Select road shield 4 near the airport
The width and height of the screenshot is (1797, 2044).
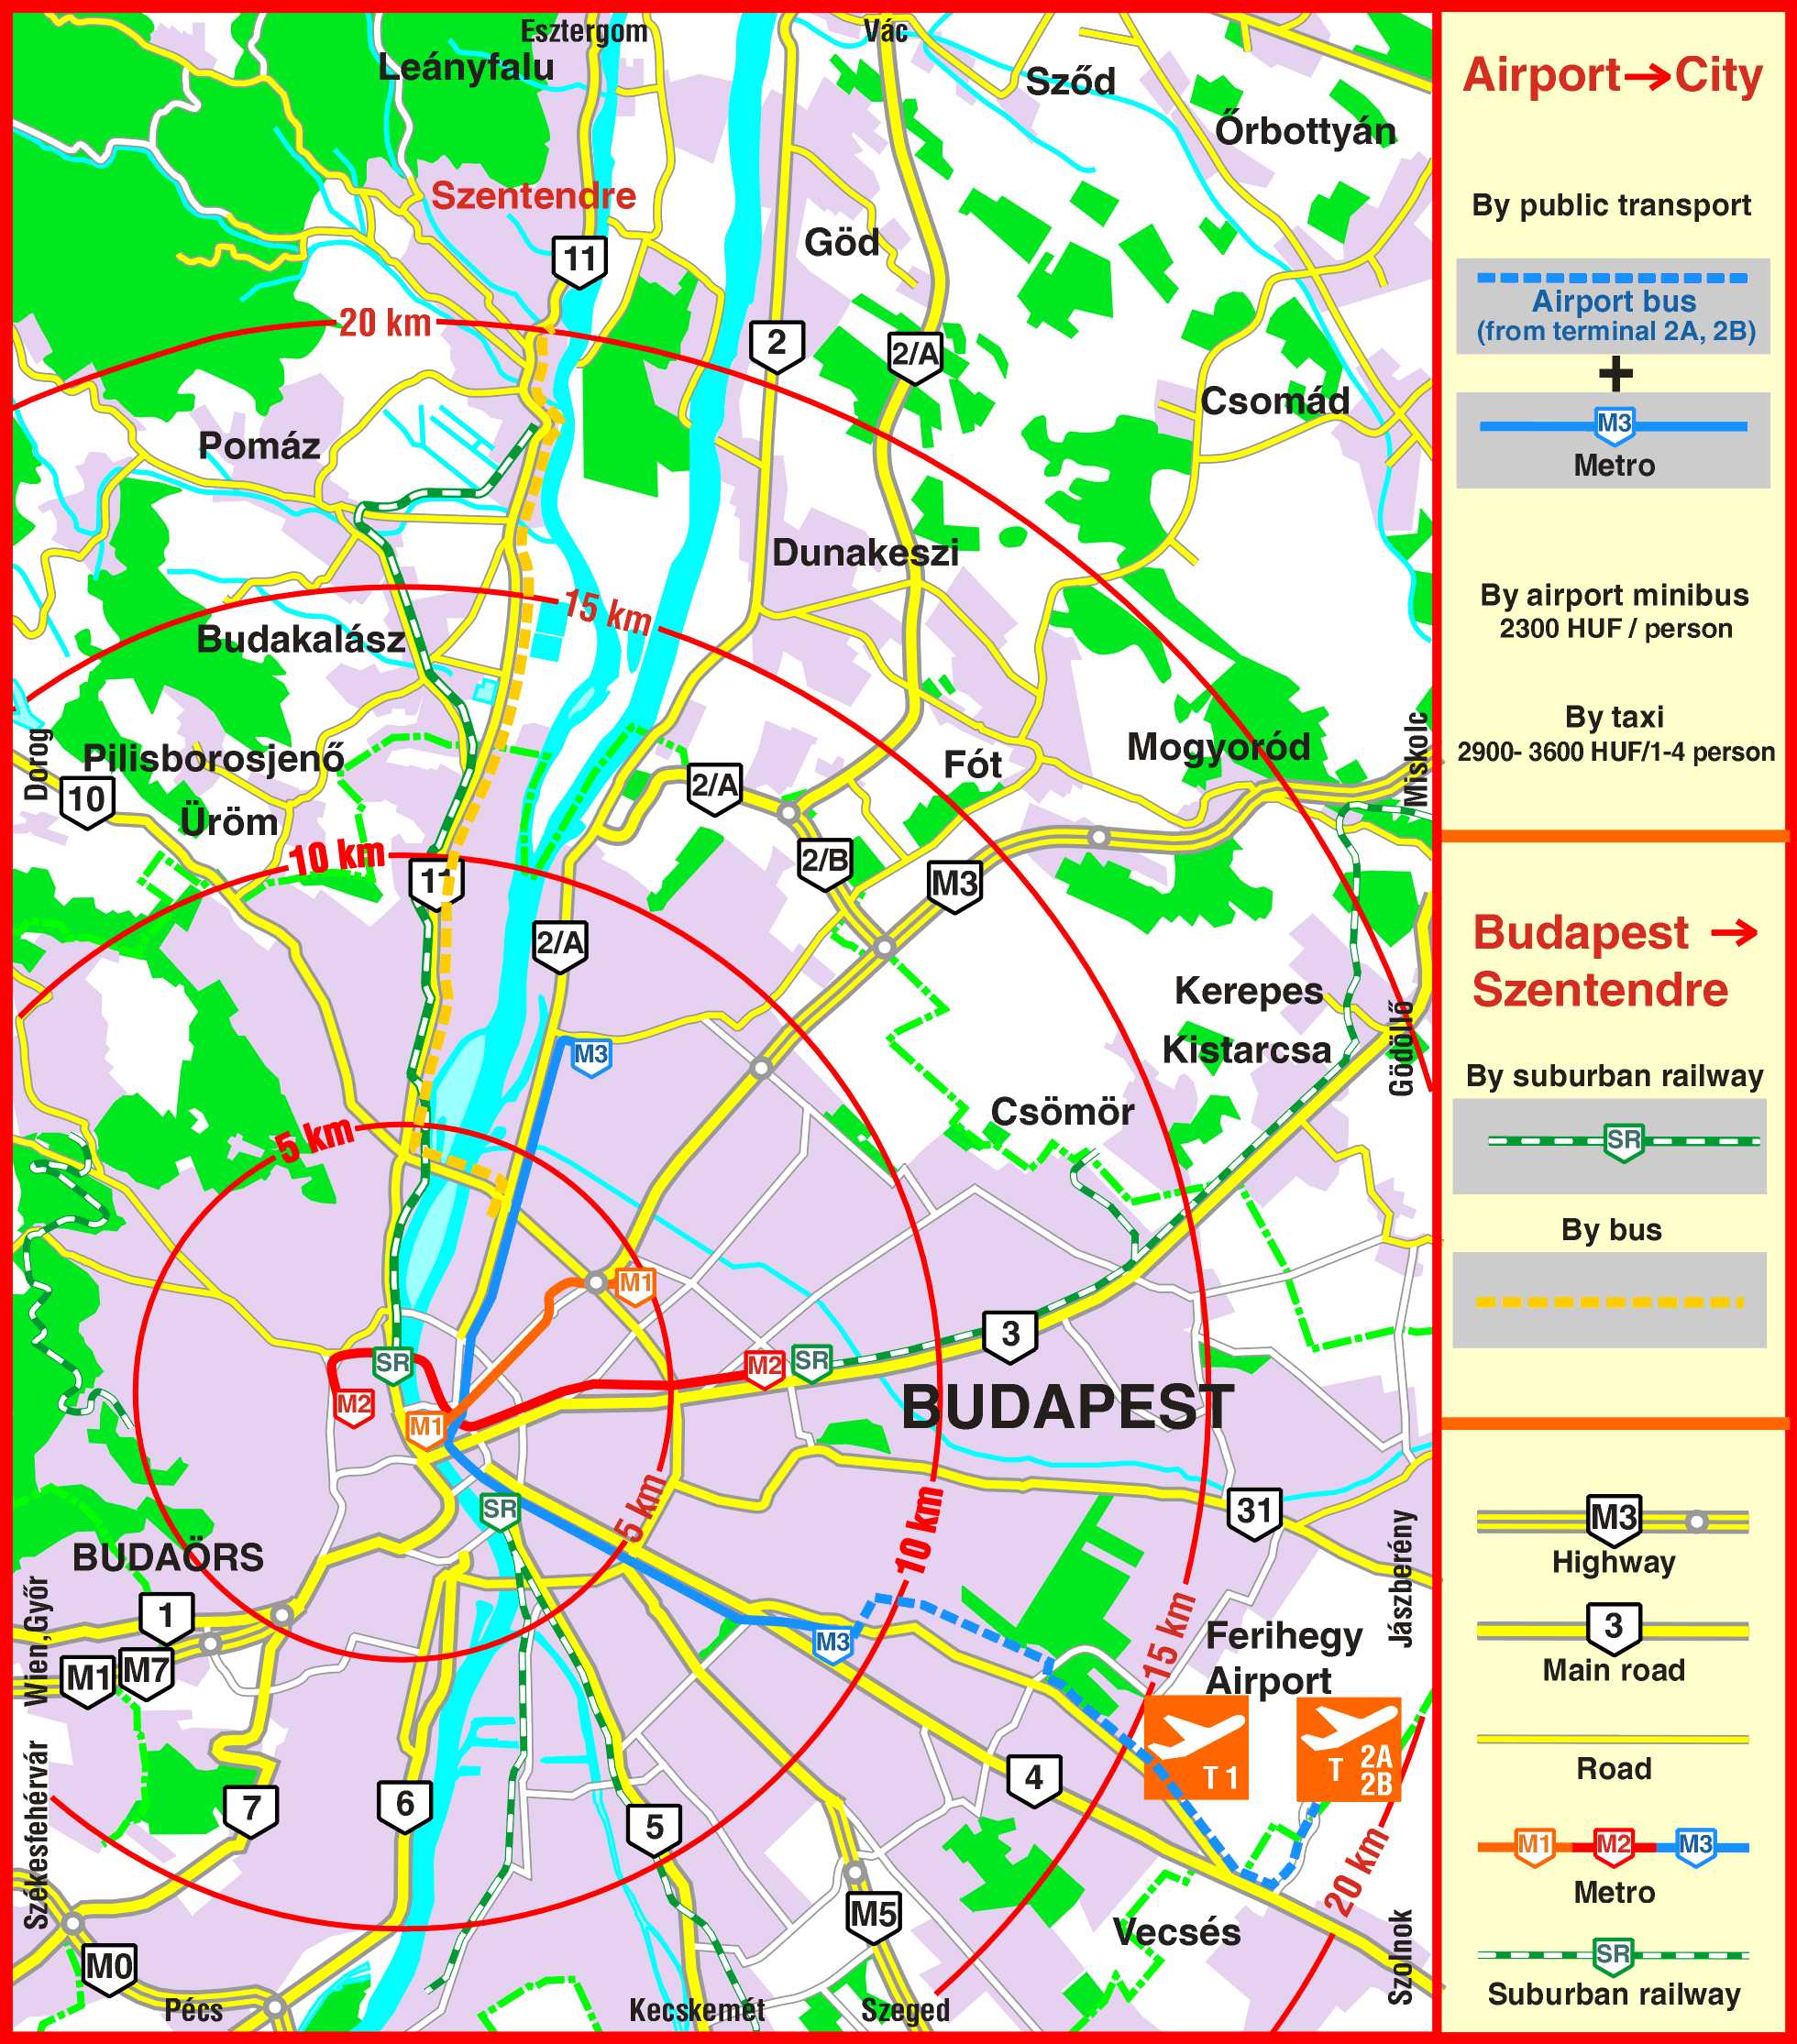point(1034,1781)
